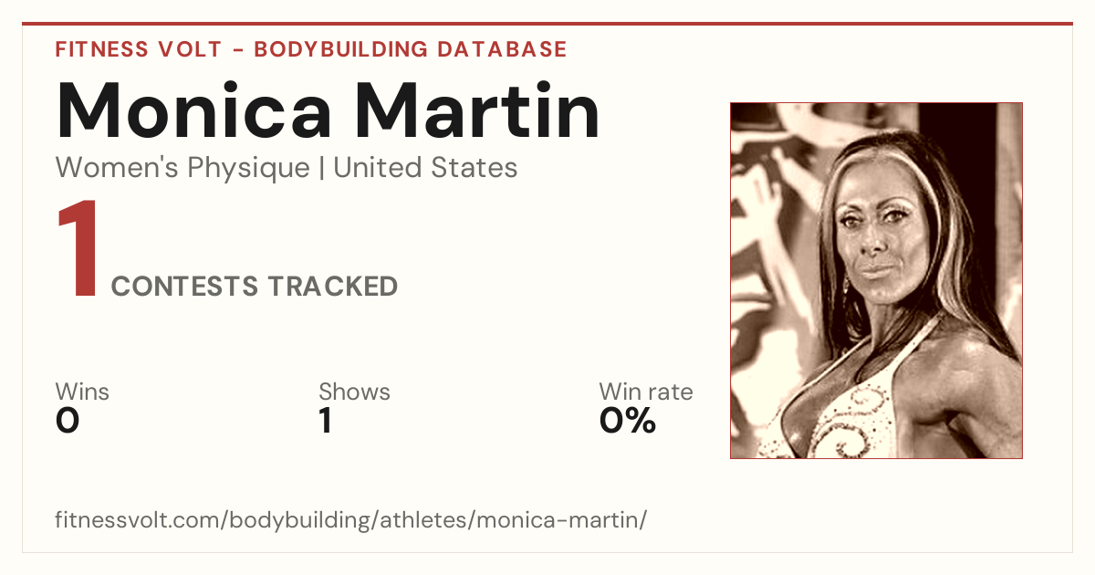Click the Wins label
The width and height of the screenshot is (1095, 575).
(82, 392)
